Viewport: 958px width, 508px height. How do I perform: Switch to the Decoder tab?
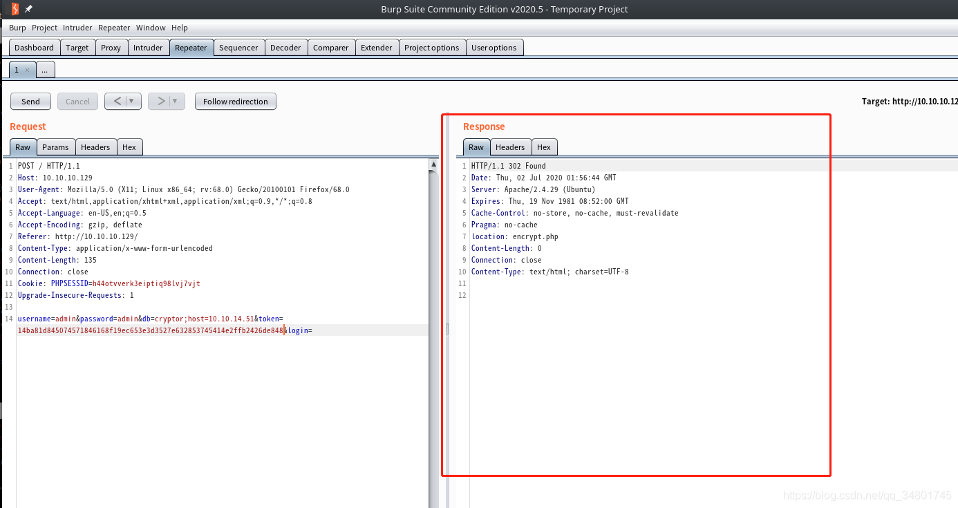(x=285, y=48)
